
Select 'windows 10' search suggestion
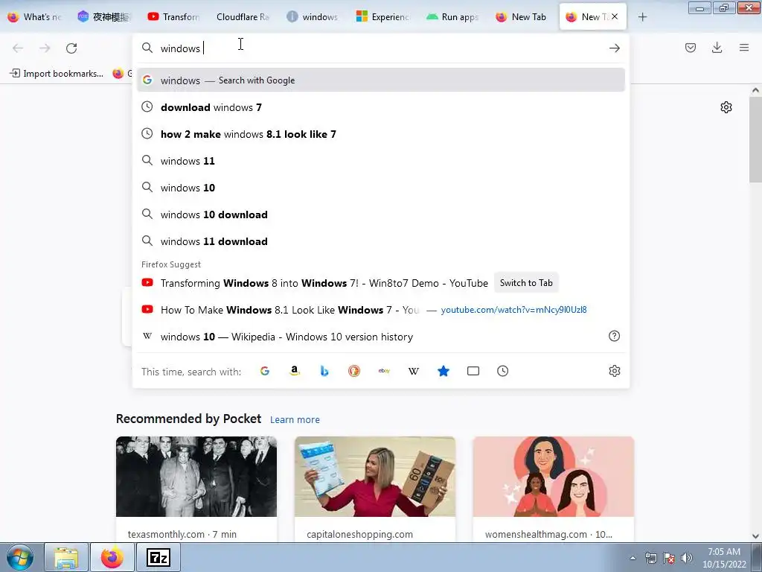tap(380, 187)
